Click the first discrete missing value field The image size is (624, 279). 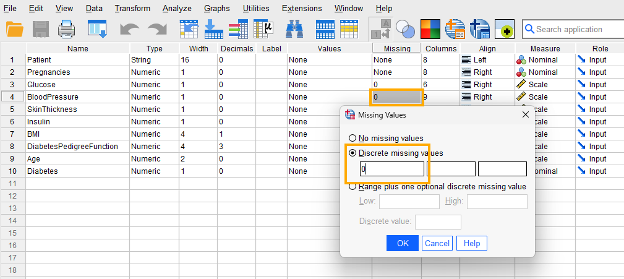[392, 169]
